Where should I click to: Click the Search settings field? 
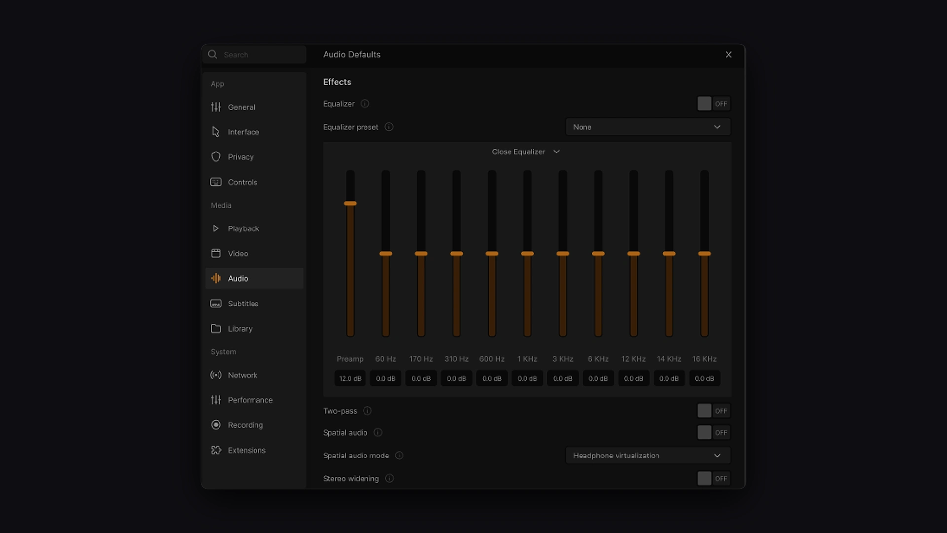point(255,55)
